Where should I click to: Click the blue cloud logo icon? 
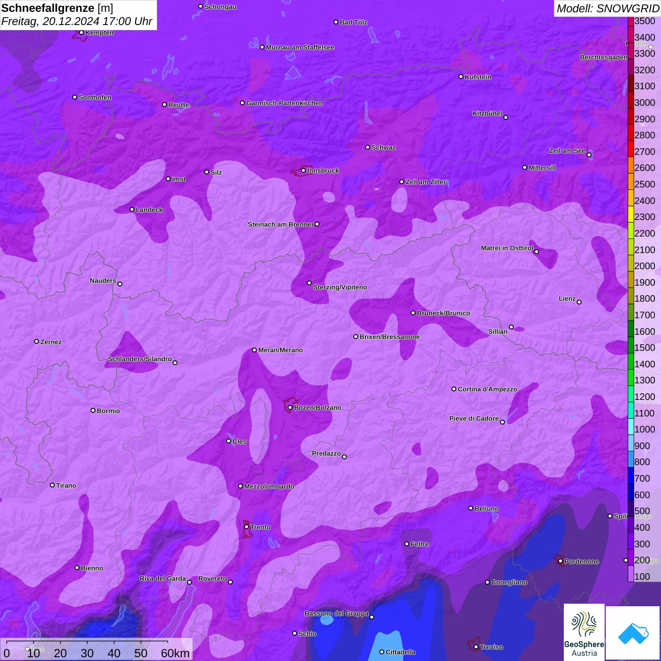click(633, 633)
